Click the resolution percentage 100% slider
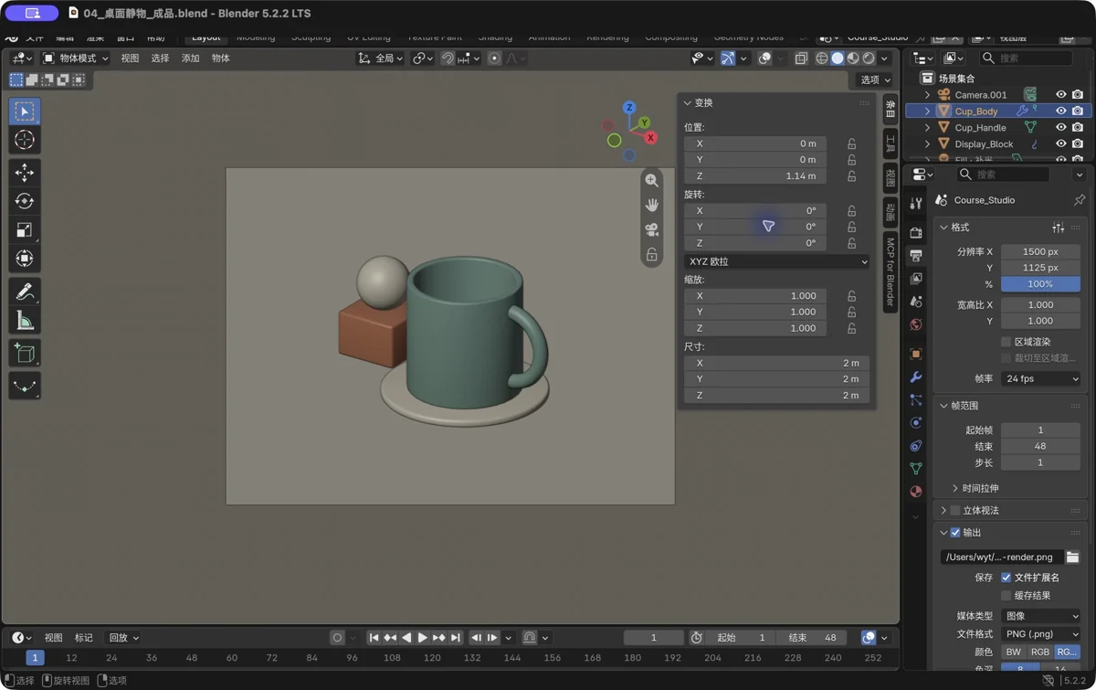1096x690 pixels. (1040, 284)
